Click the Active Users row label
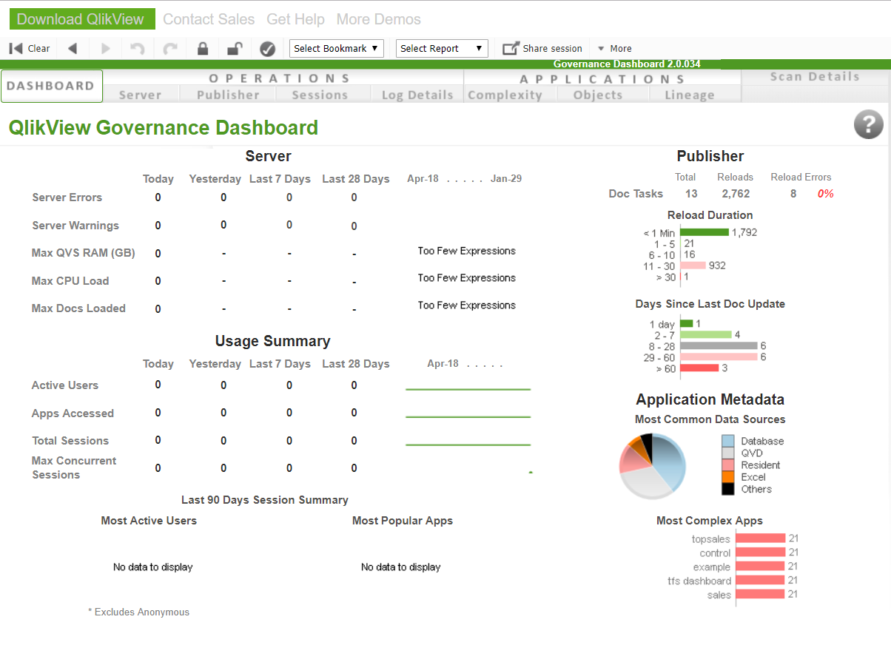Image resolution: width=891 pixels, height=662 pixels. click(x=65, y=385)
